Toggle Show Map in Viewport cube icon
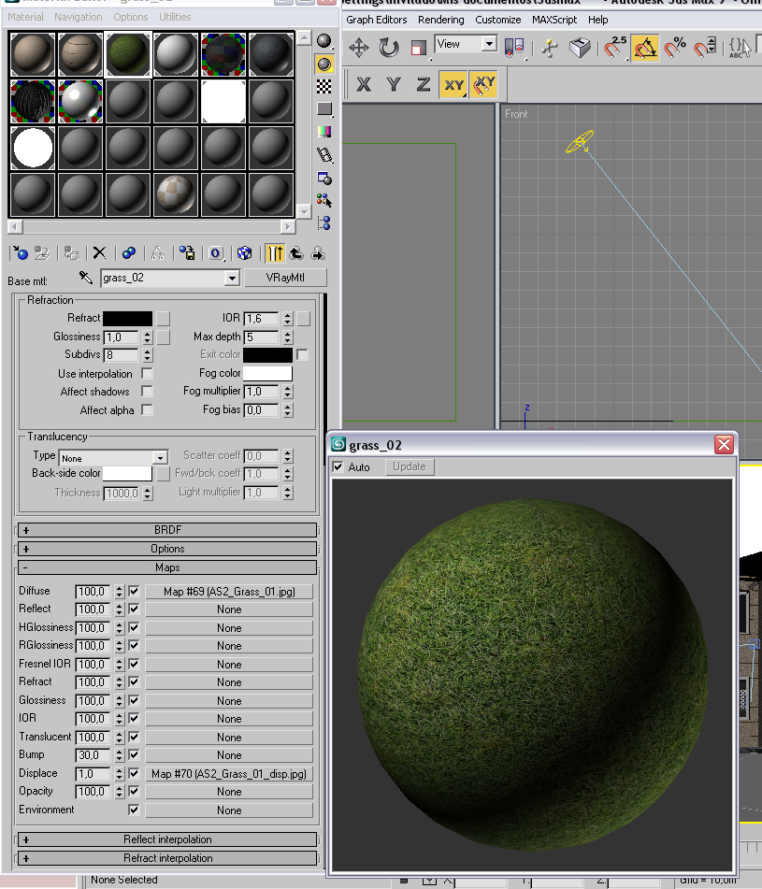 coord(244,253)
